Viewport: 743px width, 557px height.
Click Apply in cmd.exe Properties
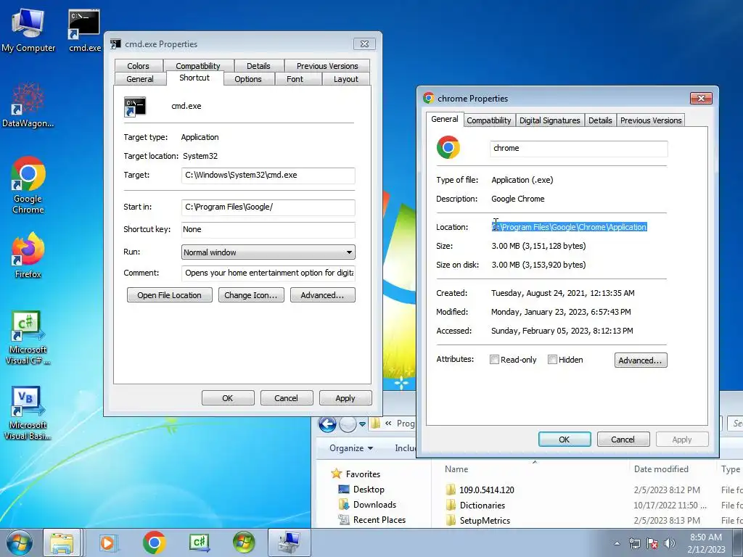345,398
